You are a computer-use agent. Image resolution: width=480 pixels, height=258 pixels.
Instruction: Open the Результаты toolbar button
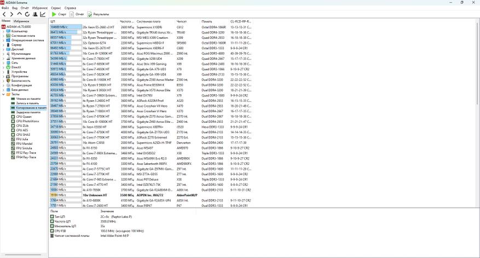[x=98, y=14]
